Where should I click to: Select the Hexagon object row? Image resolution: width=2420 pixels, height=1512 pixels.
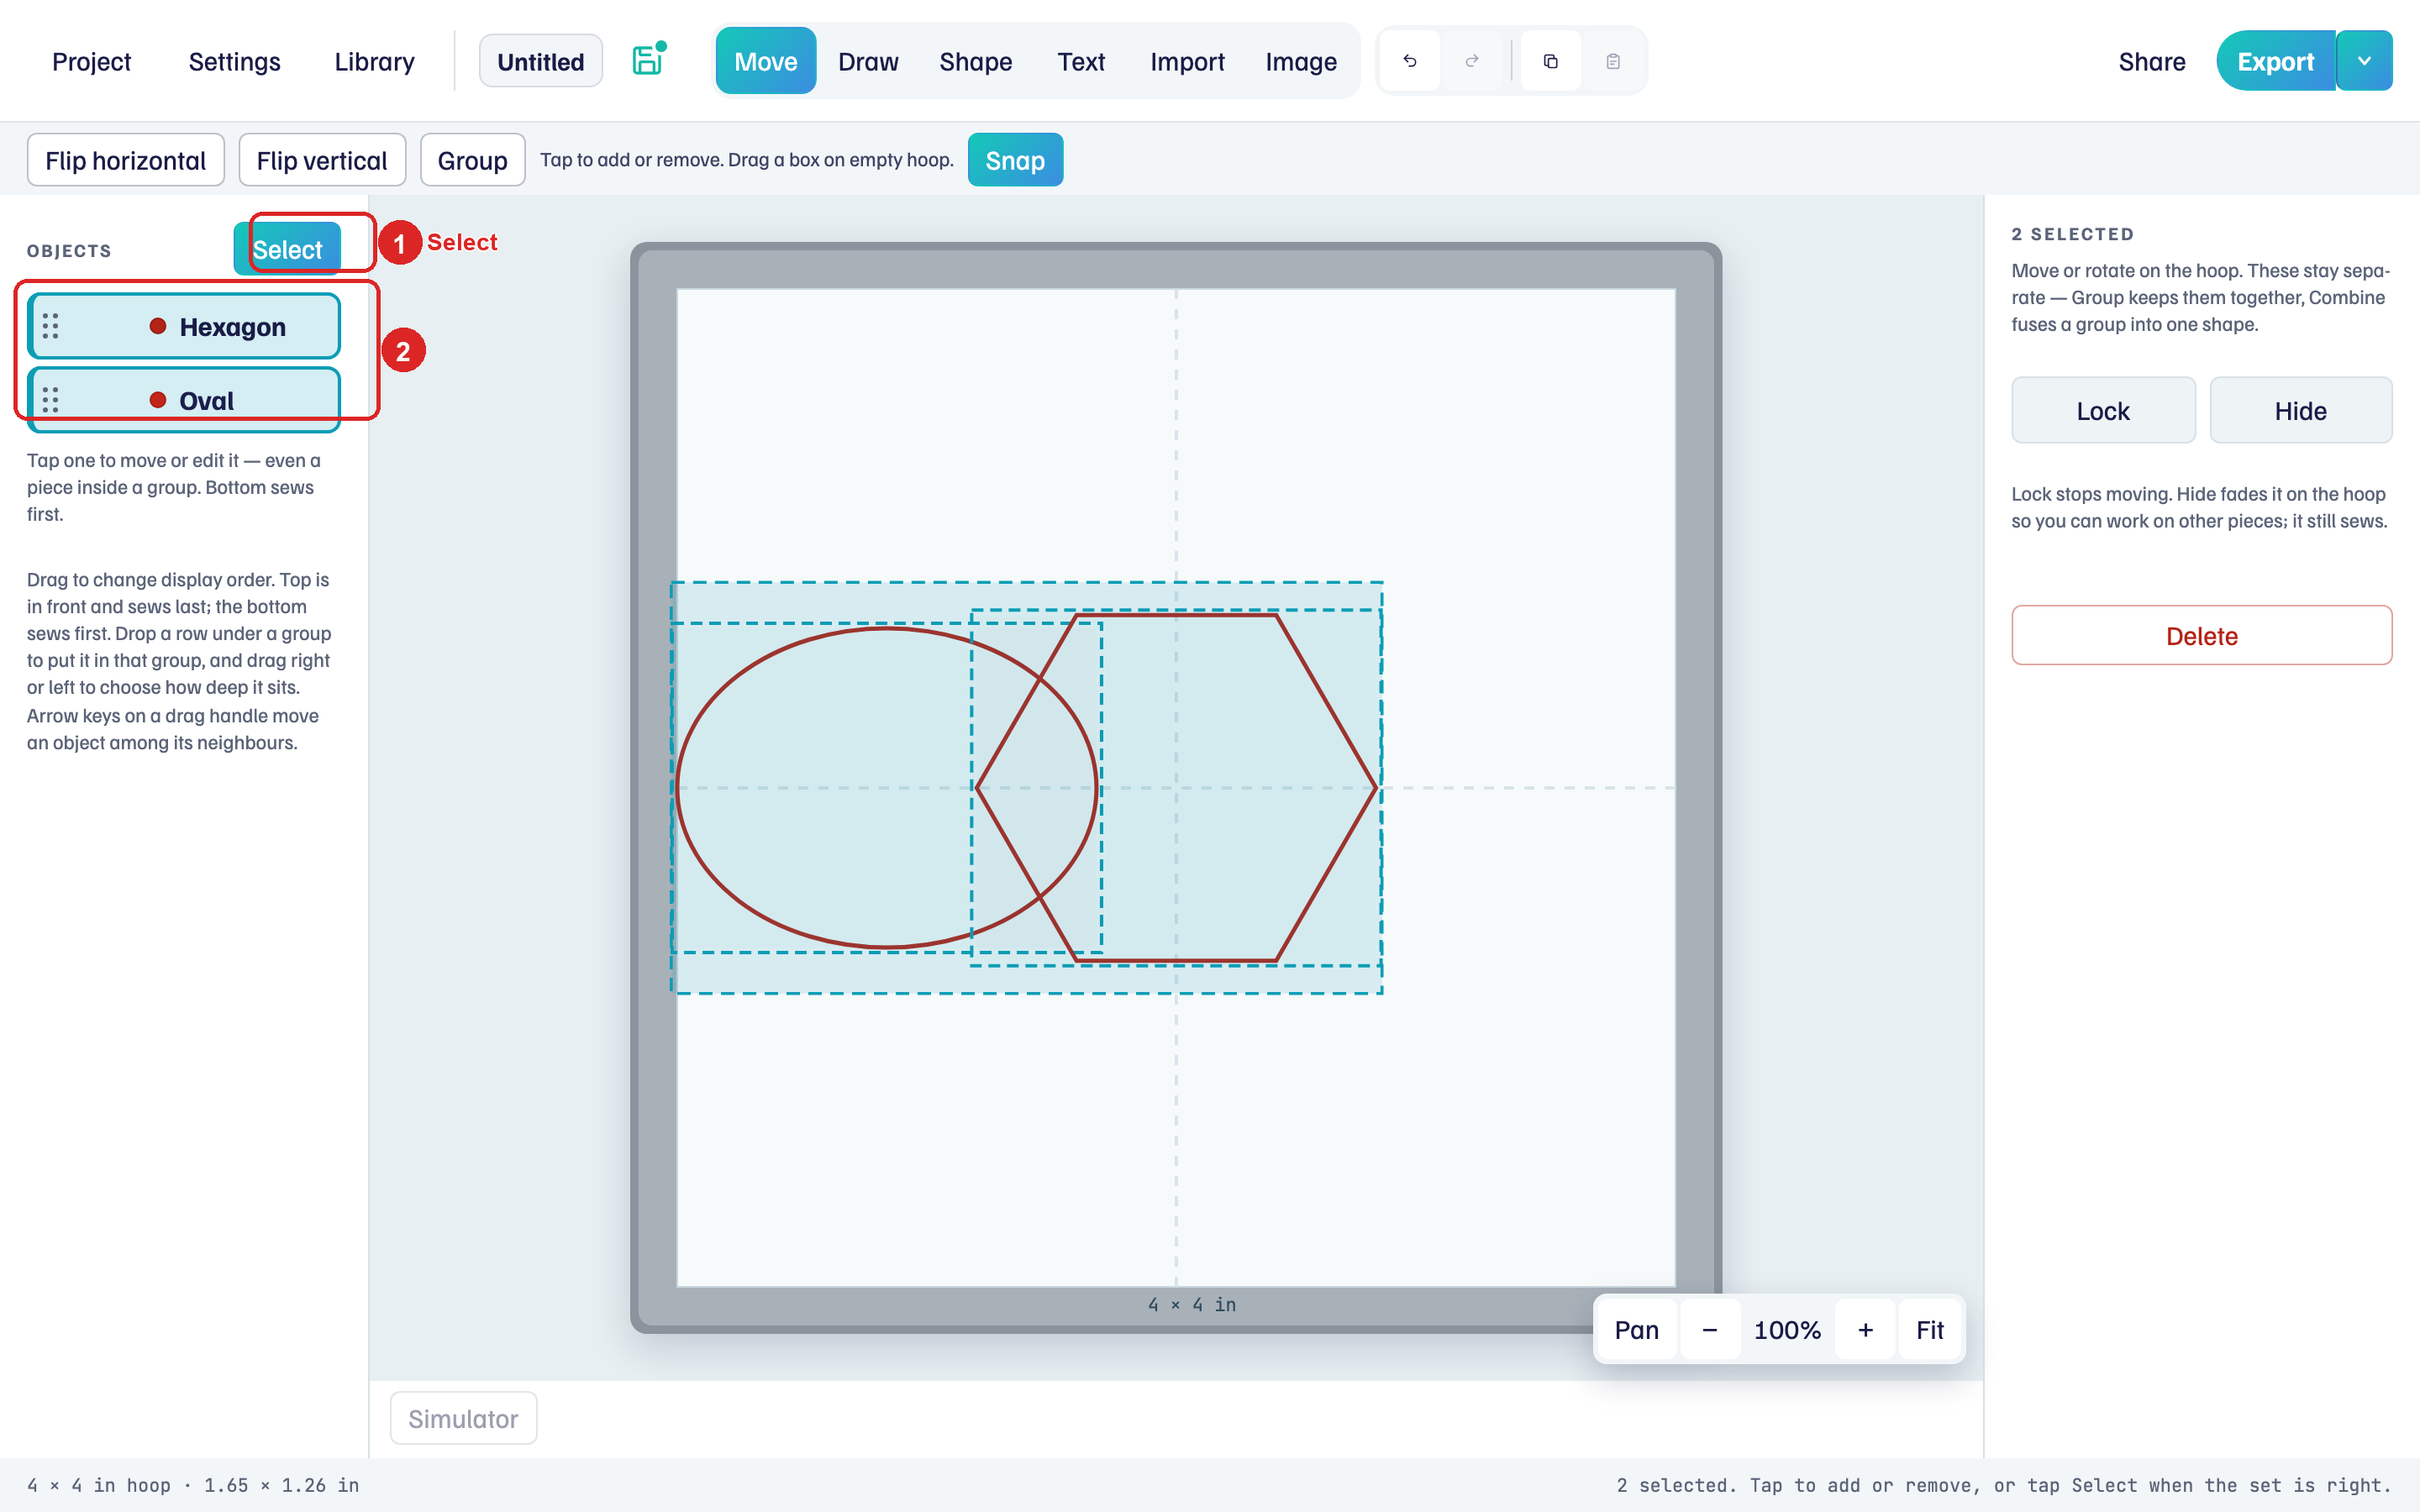coord(184,326)
